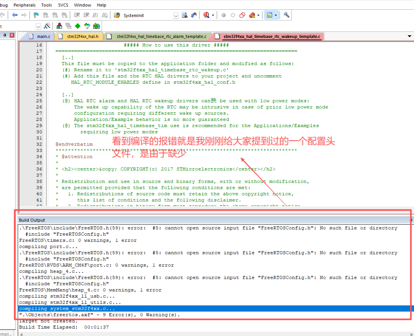
Task: Open Manage Project Items colored blocks icon
Action: pyautogui.click(x=59, y=26)
